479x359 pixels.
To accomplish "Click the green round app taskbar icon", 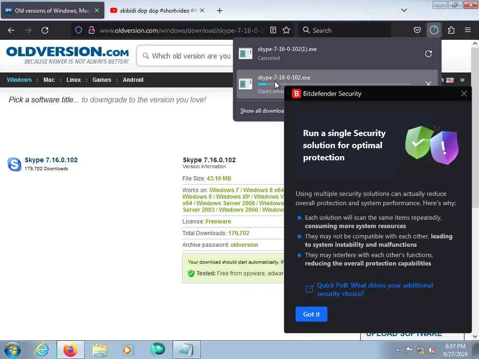I will 157,349.
